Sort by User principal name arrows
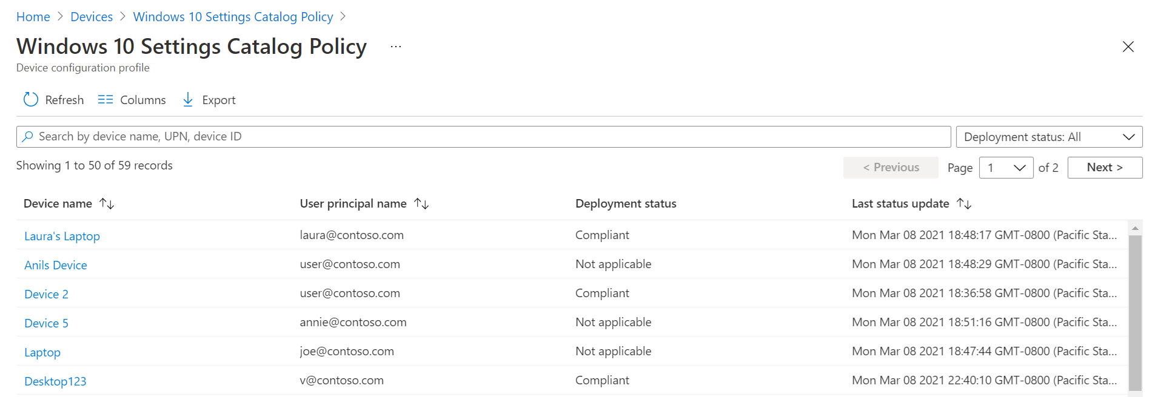 [x=421, y=204]
